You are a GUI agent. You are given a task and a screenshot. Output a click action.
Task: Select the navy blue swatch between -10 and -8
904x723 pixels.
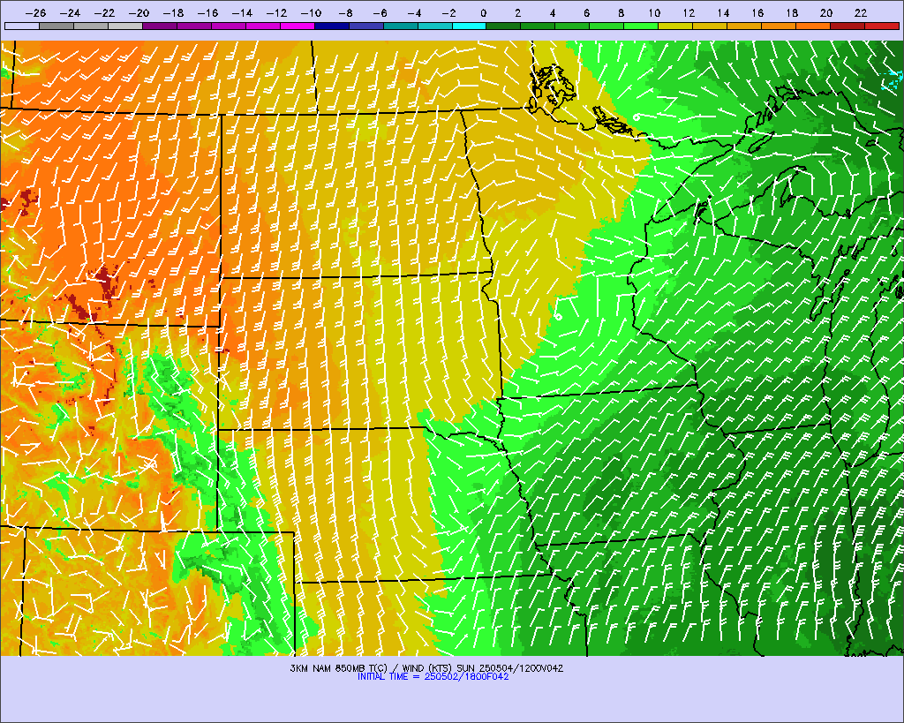tap(332, 26)
